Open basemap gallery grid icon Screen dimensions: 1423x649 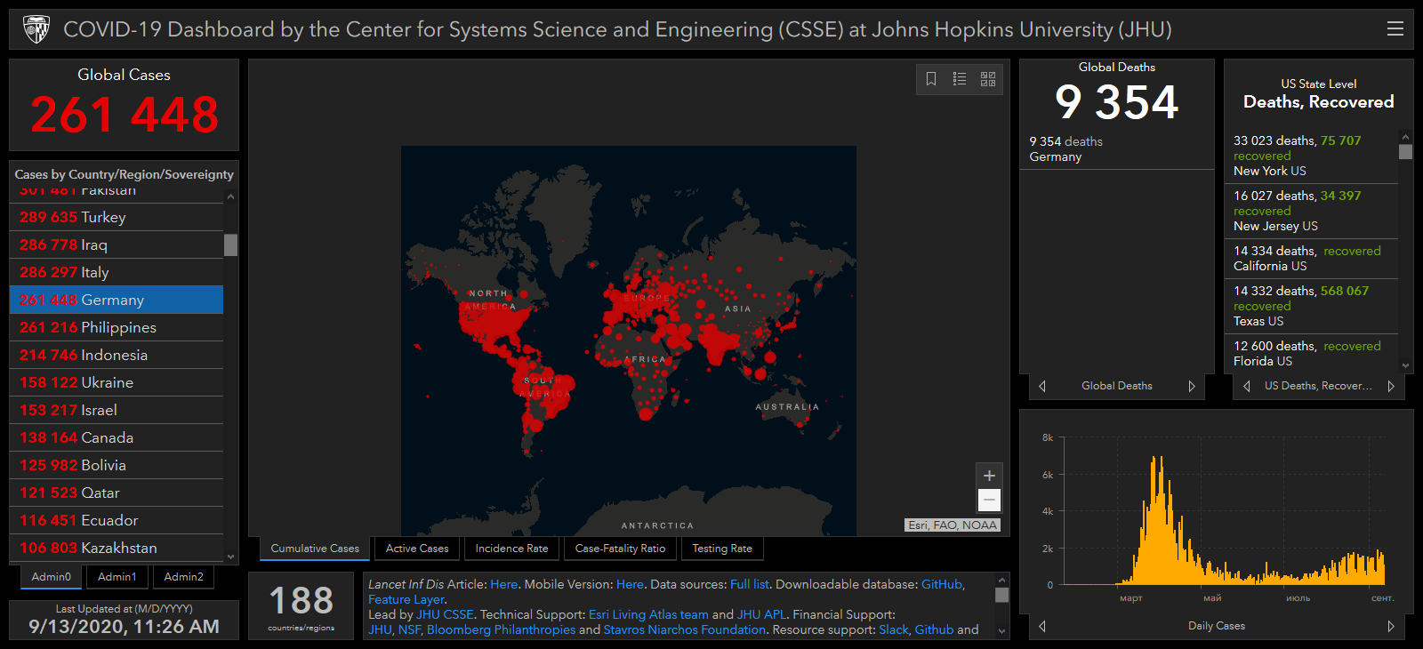pos(988,79)
